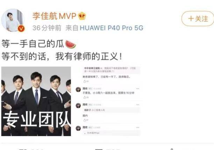Screen dimensions: 214x150
Task: Follow the user with +关注 button
Action: tap(198, 19)
